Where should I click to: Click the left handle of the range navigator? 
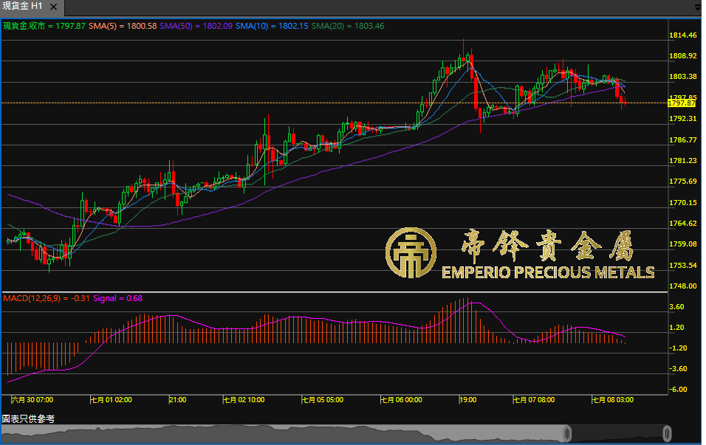567,432
